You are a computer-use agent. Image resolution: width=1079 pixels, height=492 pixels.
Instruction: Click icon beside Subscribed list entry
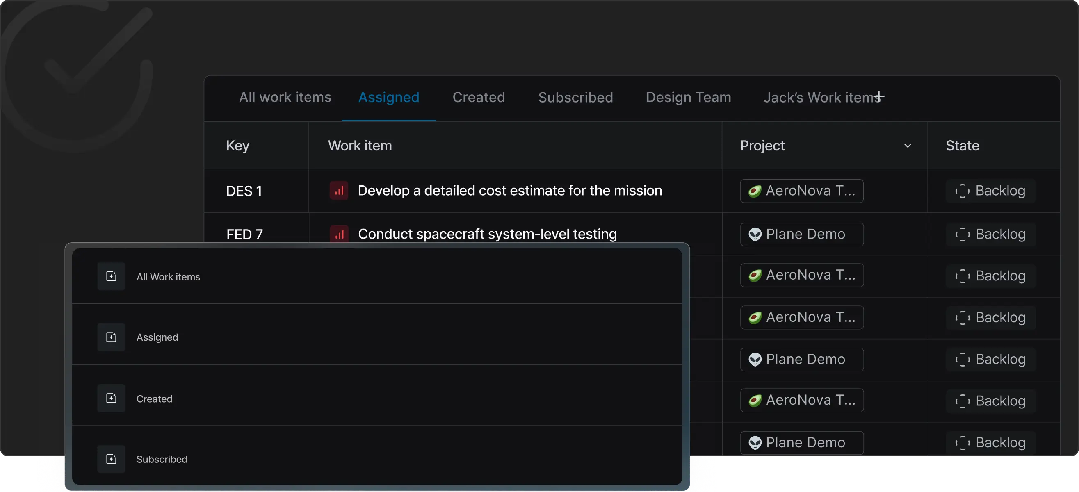tap(112, 459)
